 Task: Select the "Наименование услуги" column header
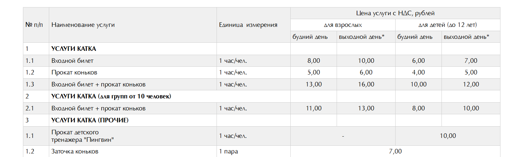pos(83,25)
